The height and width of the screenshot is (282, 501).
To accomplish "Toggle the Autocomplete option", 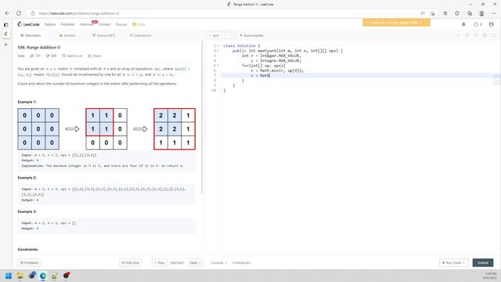I will 252,35.
